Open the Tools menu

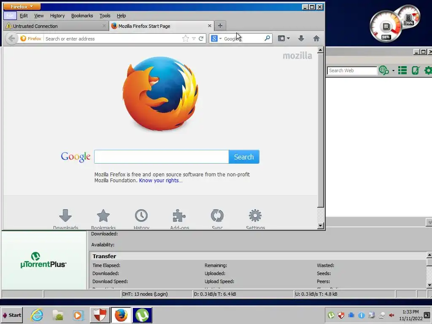click(x=105, y=16)
